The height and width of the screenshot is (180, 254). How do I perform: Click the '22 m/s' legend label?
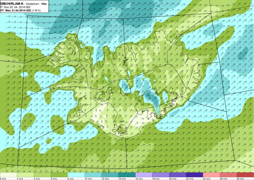190,179
